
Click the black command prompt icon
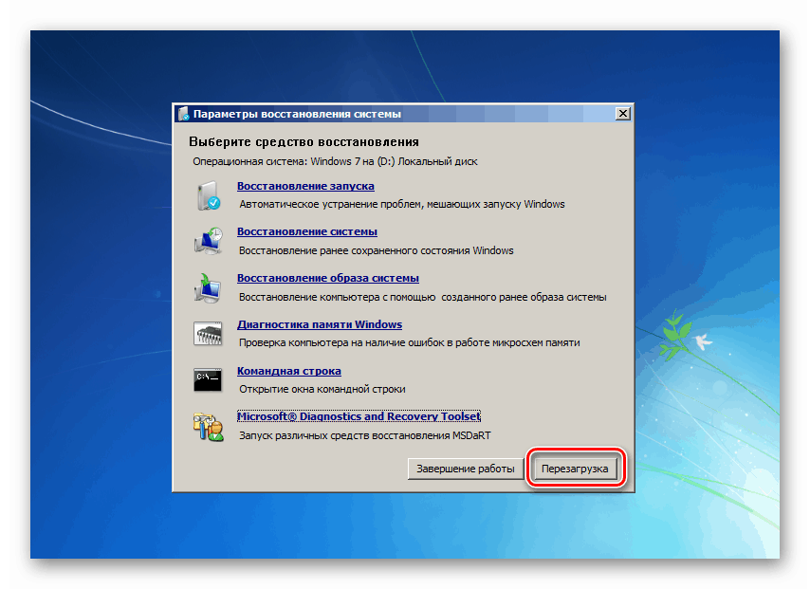208,380
